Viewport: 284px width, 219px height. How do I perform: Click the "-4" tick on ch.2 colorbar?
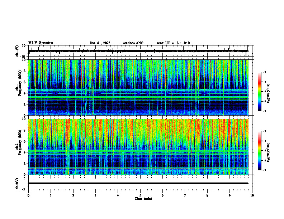(x=265, y=141)
